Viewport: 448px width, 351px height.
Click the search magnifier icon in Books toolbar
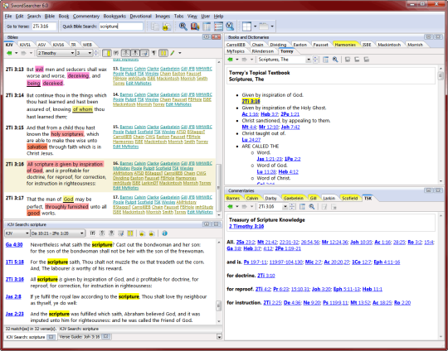335,60
